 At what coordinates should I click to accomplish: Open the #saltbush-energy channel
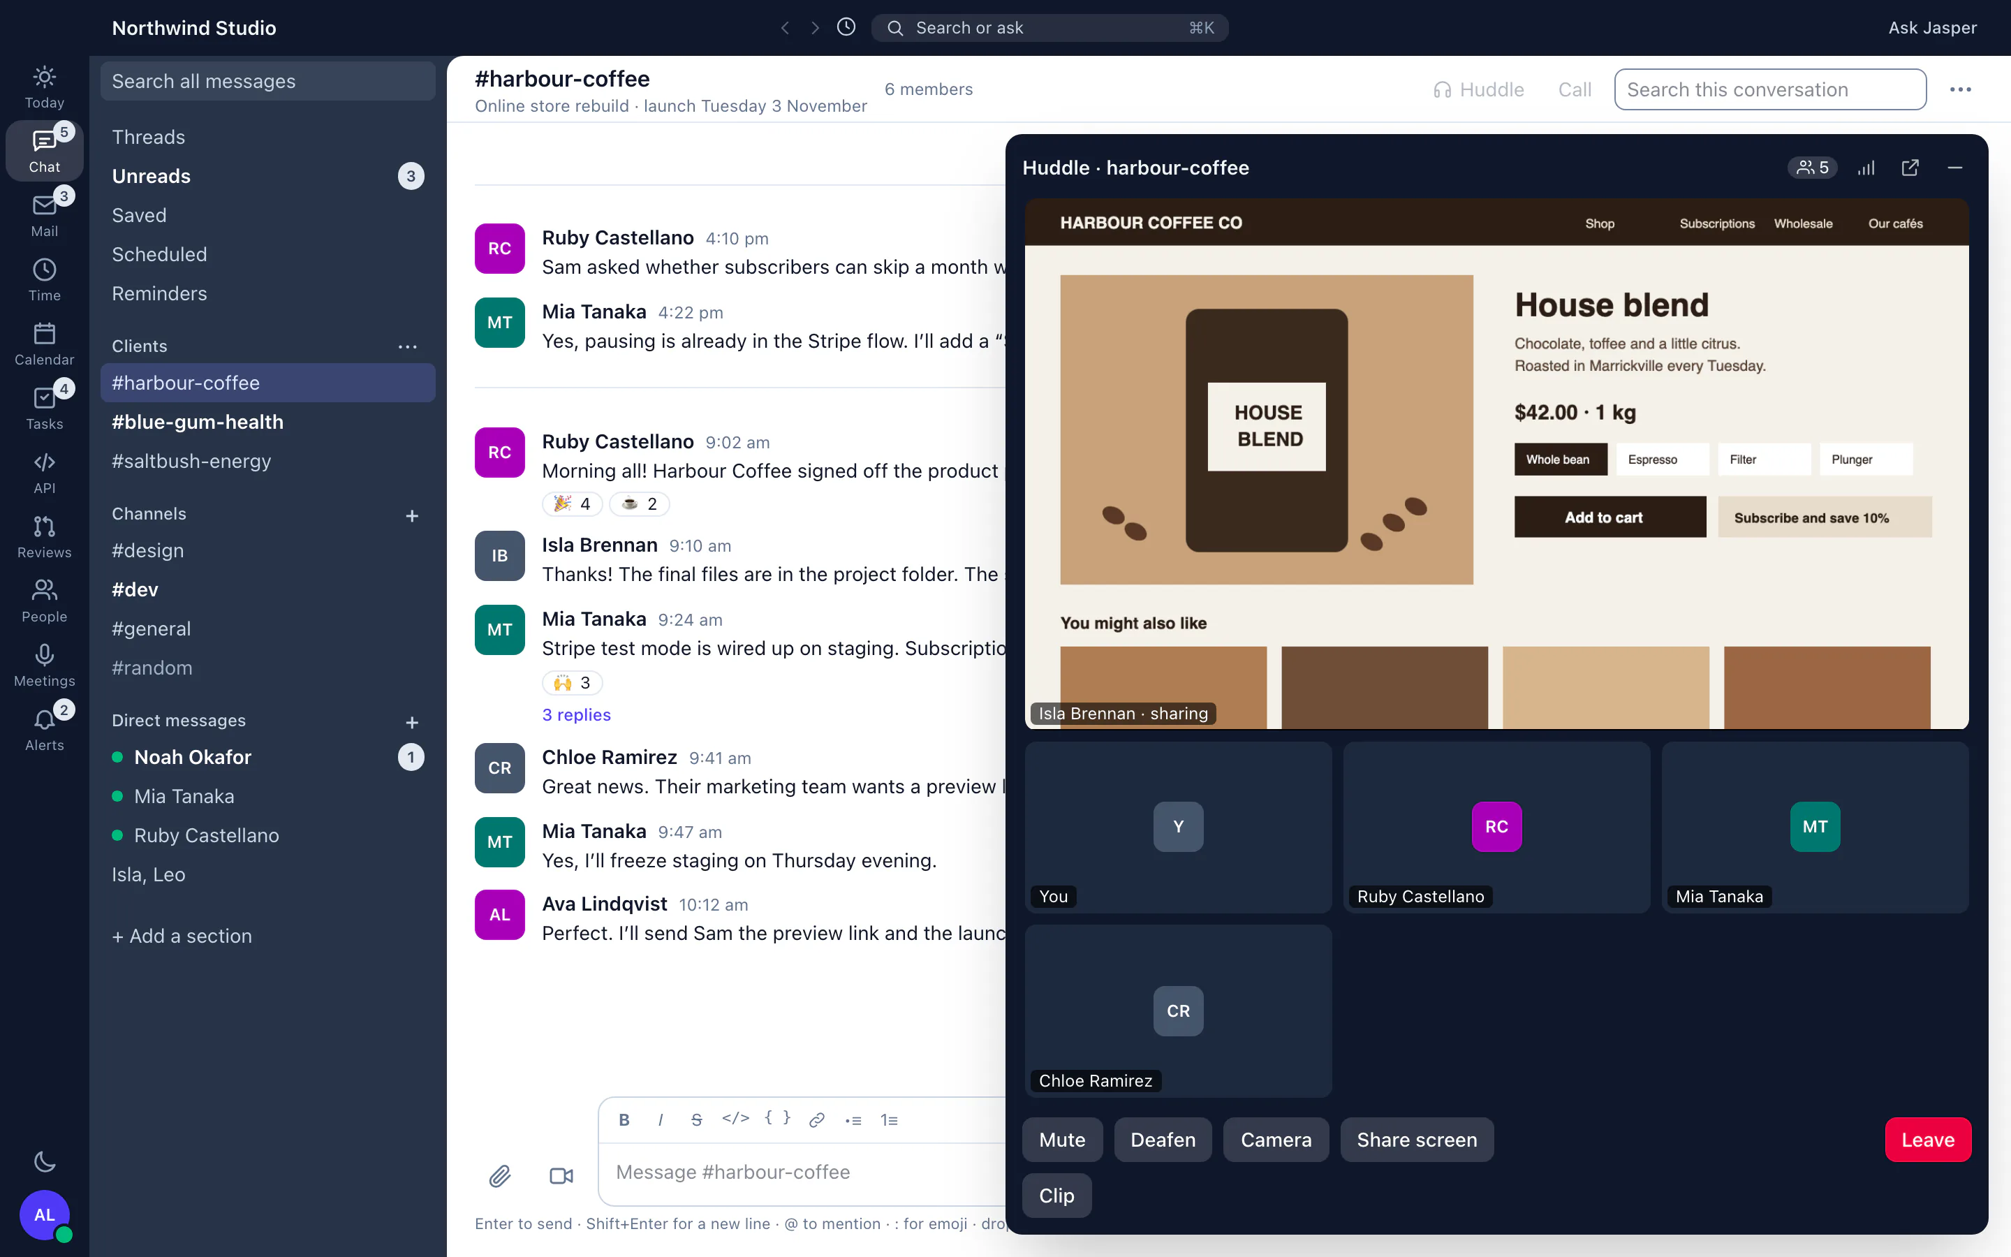point(267,461)
